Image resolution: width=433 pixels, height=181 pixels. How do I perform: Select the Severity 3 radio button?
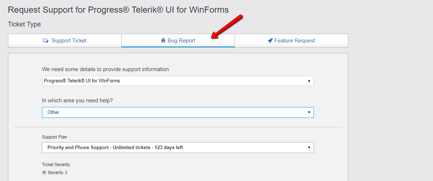tap(44, 173)
